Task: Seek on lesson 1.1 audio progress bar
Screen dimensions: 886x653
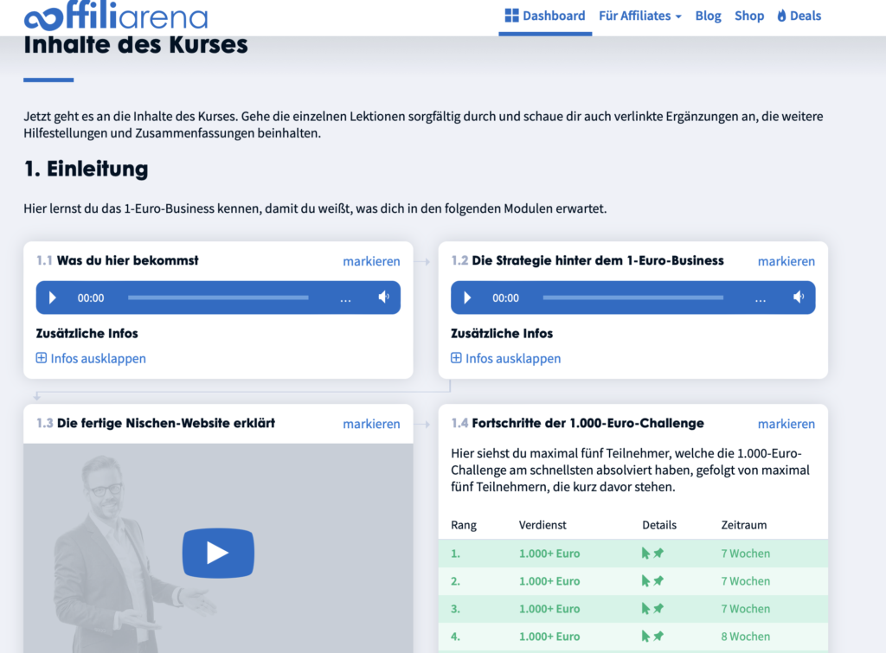Action: (x=218, y=298)
